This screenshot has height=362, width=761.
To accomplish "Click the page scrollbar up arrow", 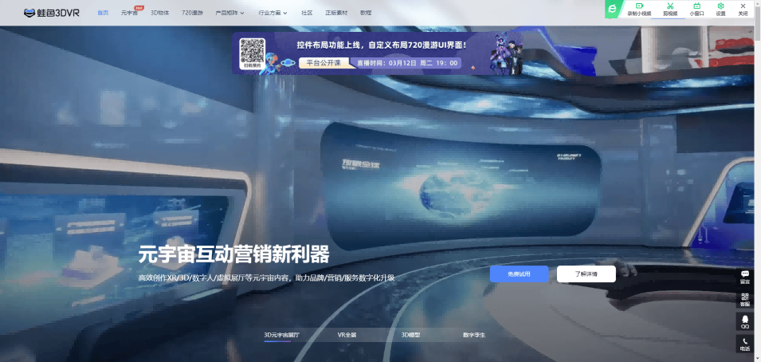I will 758,3.
